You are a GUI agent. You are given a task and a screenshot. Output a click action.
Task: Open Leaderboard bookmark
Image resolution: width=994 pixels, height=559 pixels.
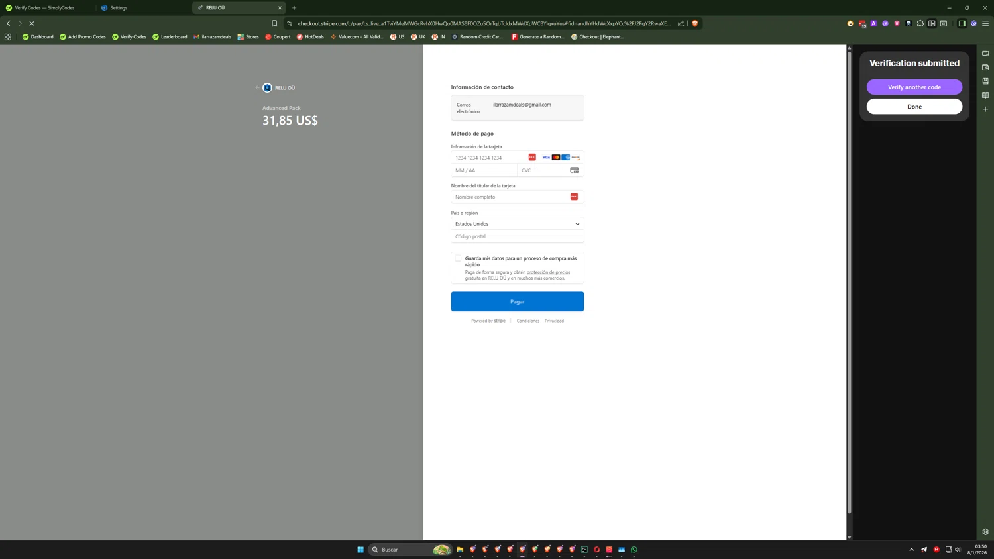click(x=170, y=37)
